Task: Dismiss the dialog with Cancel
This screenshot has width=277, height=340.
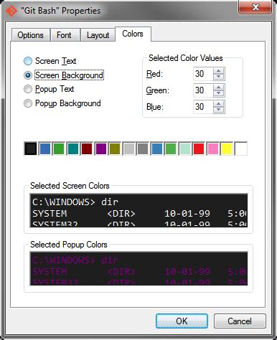Action: click(x=240, y=321)
